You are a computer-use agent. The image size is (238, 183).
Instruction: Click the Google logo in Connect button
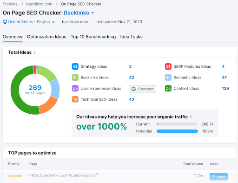[133, 89]
